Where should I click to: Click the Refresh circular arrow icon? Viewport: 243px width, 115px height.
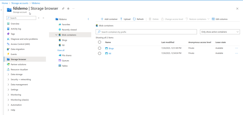(134, 19)
